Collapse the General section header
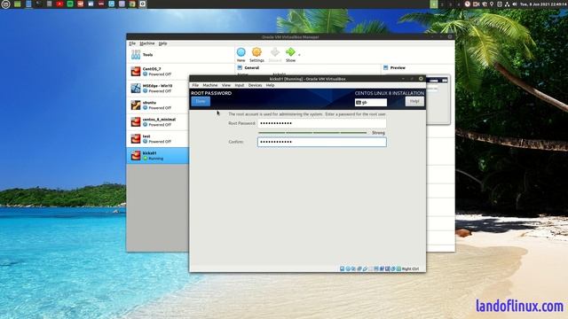This screenshot has height=319, width=568. (251, 67)
